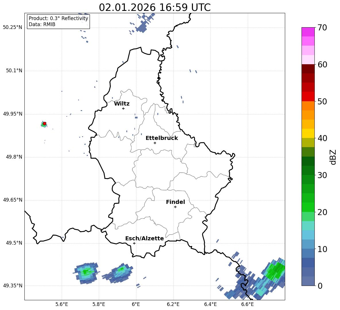Screen dimensions: 340x310
Task: Pick the yellow swatch just above 40 dBZ
Action: [308, 134]
